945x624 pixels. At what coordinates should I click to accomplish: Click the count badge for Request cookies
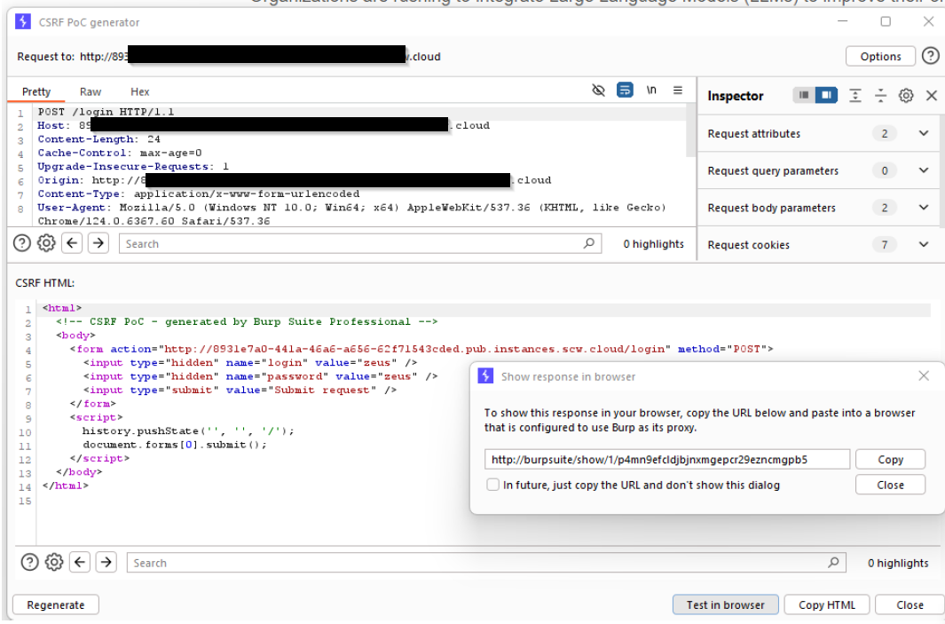tap(884, 245)
